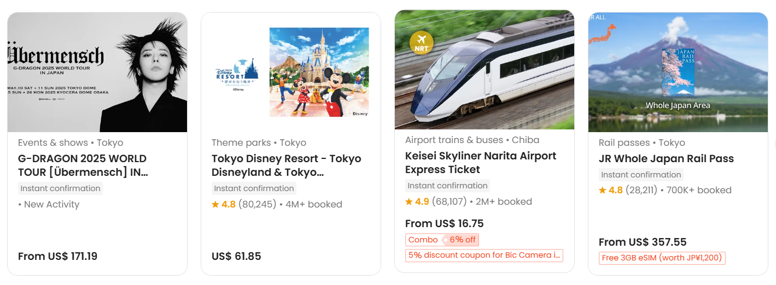
Task: Open Keisei Skyliner Narita Airport Express Ticket
Action: click(x=480, y=163)
